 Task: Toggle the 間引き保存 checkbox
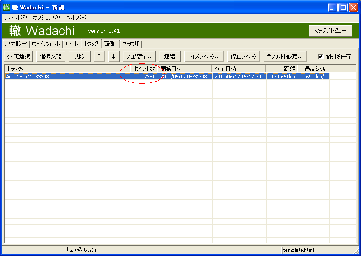320,56
